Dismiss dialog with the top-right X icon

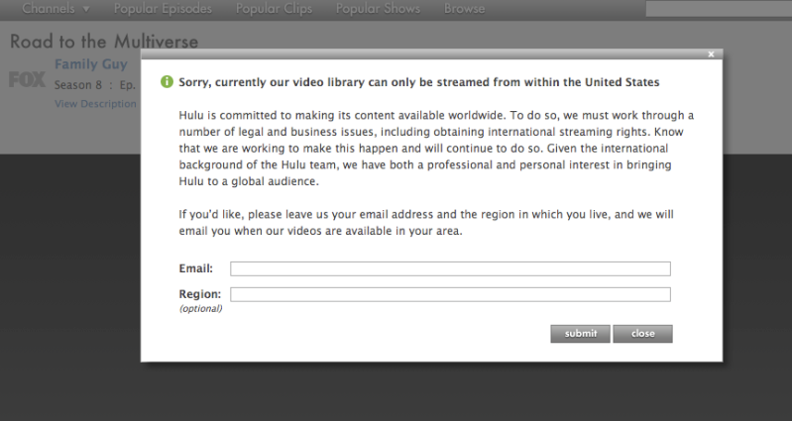(712, 54)
